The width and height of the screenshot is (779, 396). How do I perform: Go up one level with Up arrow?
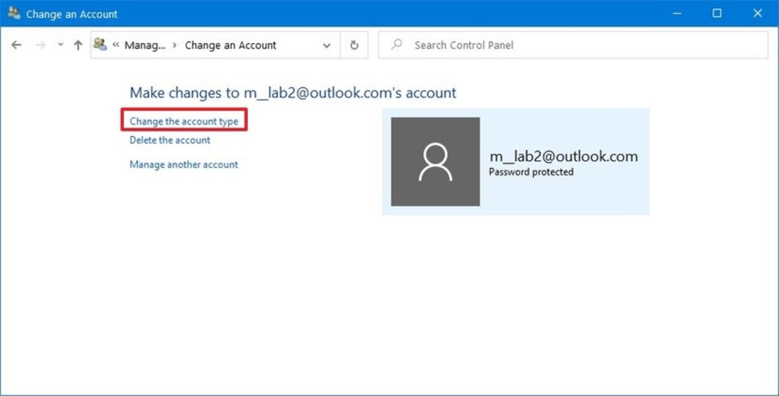(78, 45)
